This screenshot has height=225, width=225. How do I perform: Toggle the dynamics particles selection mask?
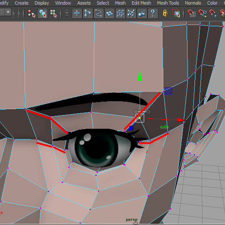click(x=131, y=13)
